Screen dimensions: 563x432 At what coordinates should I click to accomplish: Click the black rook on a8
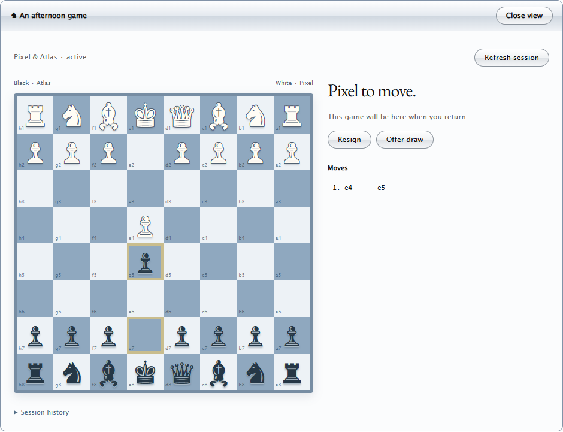[292, 372]
